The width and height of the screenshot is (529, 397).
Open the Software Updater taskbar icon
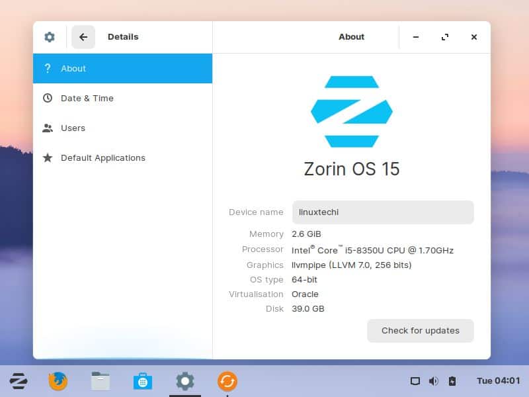[x=227, y=381]
